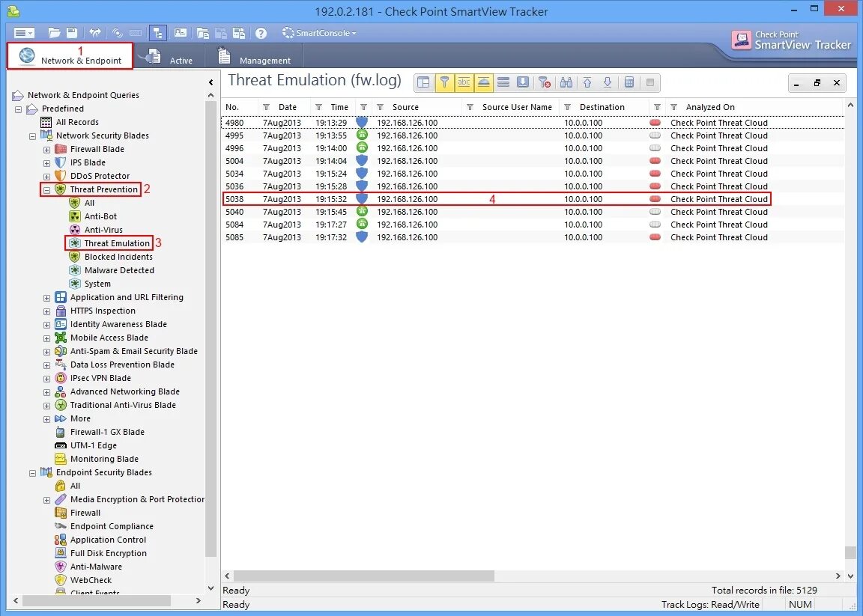Toggle the Query Tree pane toolbar button
863x616 pixels.
point(158,33)
